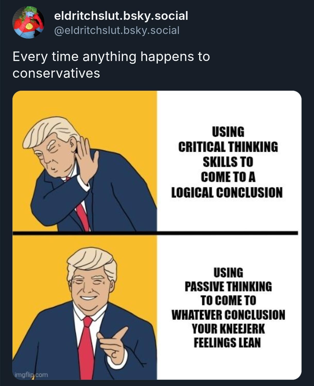Click the 'PASSIVE THINKING' caption line
The width and height of the screenshot is (314, 386).
228,286
